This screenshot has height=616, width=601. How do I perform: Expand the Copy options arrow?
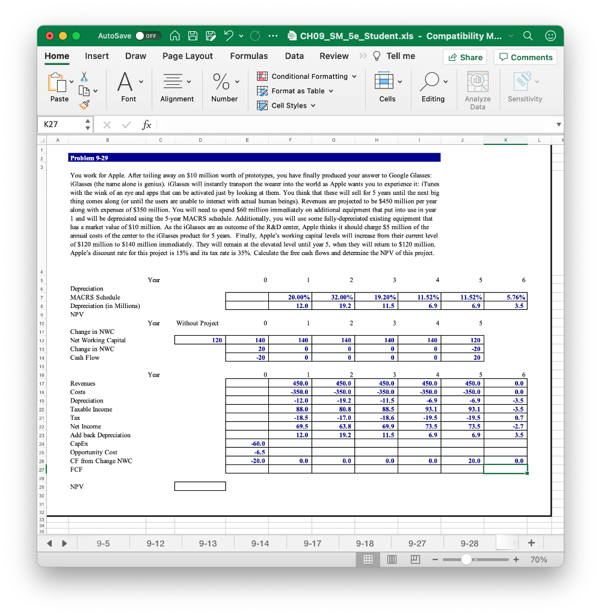[96, 91]
